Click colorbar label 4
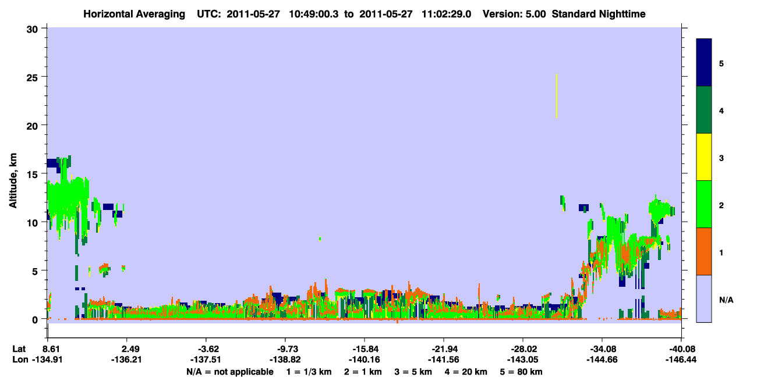This screenshot has width=757, height=388. pyautogui.click(x=721, y=110)
